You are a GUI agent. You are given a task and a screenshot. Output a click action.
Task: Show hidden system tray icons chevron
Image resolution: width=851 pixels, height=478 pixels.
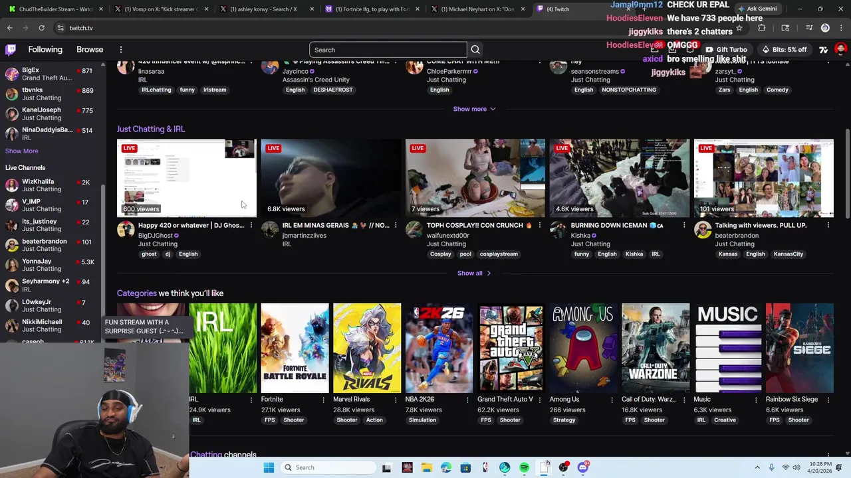[x=757, y=467]
